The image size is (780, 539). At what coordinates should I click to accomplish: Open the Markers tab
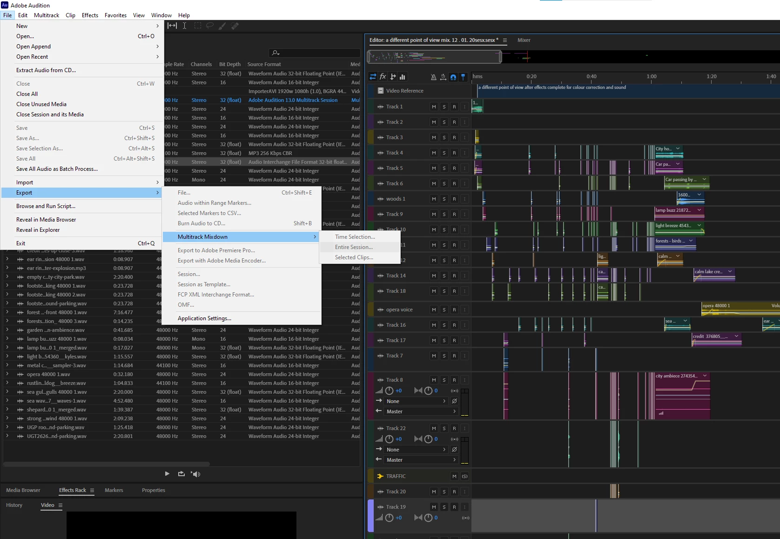coord(114,490)
